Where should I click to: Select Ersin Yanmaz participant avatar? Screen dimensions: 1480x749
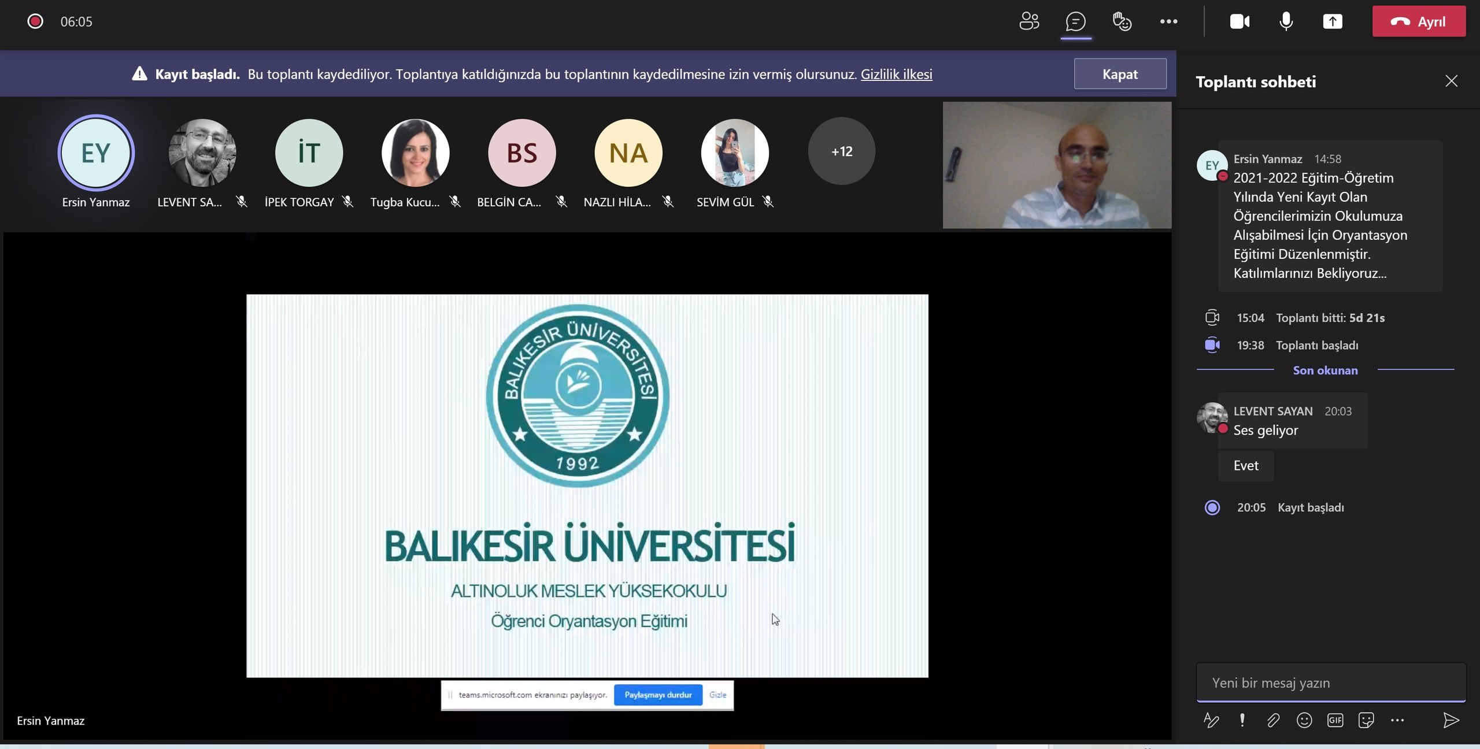coord(96,153)
